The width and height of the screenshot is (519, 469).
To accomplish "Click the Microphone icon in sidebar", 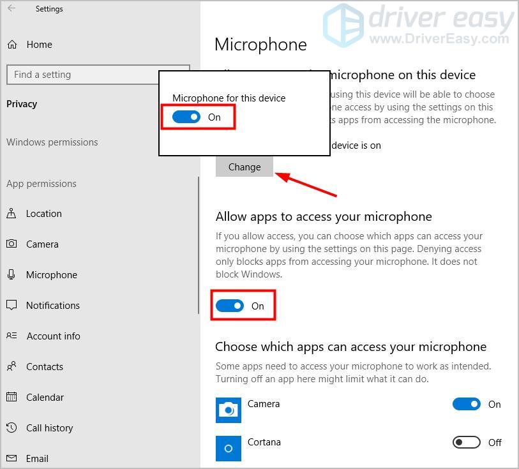I will (11, 274).
